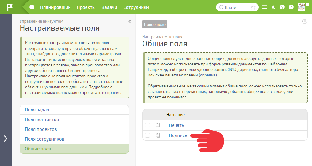Viewport: 312px width, 166px height.
Task: Select Общие поля section
Action: click(x=74, y=149)
